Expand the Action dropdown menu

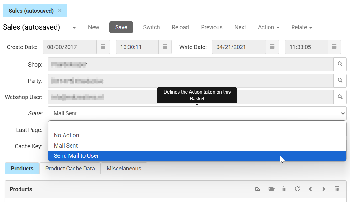click(x=269, y=27)
